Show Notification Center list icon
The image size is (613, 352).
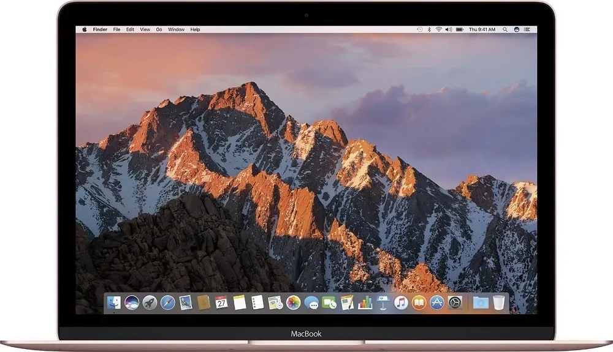tap(527, 29)
